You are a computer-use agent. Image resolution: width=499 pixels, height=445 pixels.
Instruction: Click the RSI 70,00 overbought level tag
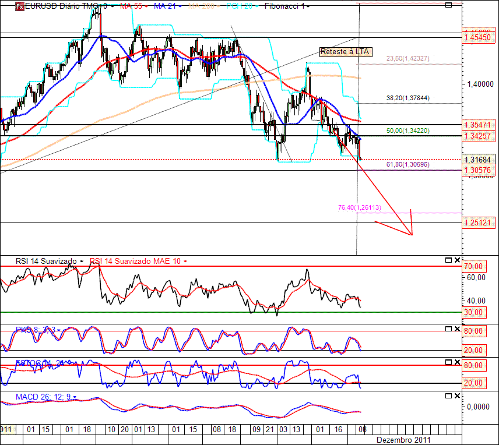click(x=473, y=266)
